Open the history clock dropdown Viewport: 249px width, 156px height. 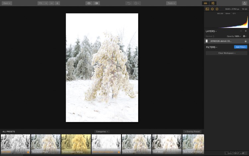click(x=136, y=3)
